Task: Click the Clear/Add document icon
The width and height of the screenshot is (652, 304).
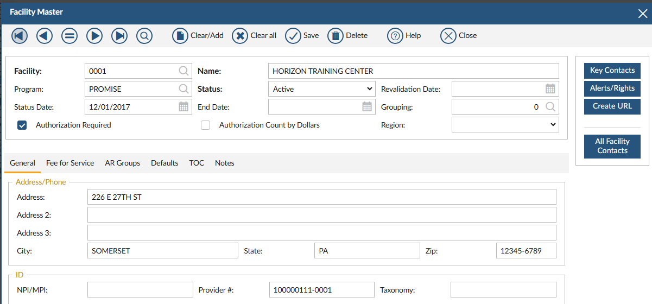Action: 180,36
